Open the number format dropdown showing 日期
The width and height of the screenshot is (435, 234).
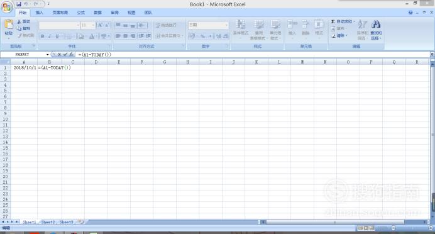point(208,25)
